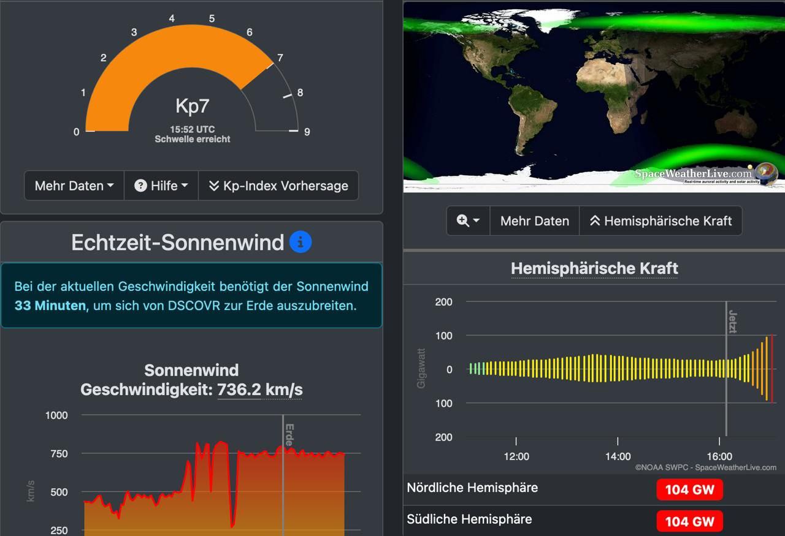Click the Nördliche Hemisphäre 104 GW red badge
This screenshot has height=536, width=785.
[x=689, y=490]
